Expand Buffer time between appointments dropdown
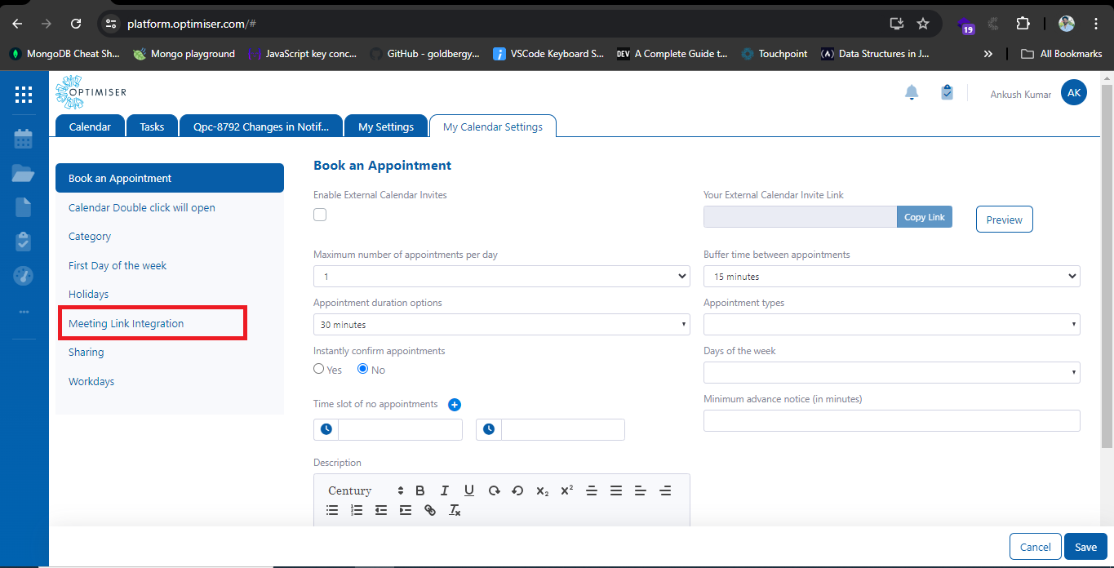The height and width of the screenshot is (568, 1114). (891, 277)
